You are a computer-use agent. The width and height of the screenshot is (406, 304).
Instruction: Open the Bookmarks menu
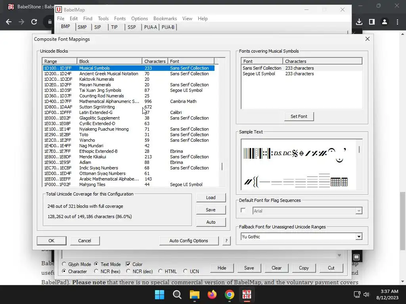[165, 19]
